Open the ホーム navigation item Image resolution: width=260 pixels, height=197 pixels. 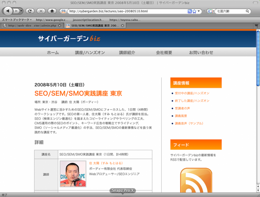click(53, 52)
